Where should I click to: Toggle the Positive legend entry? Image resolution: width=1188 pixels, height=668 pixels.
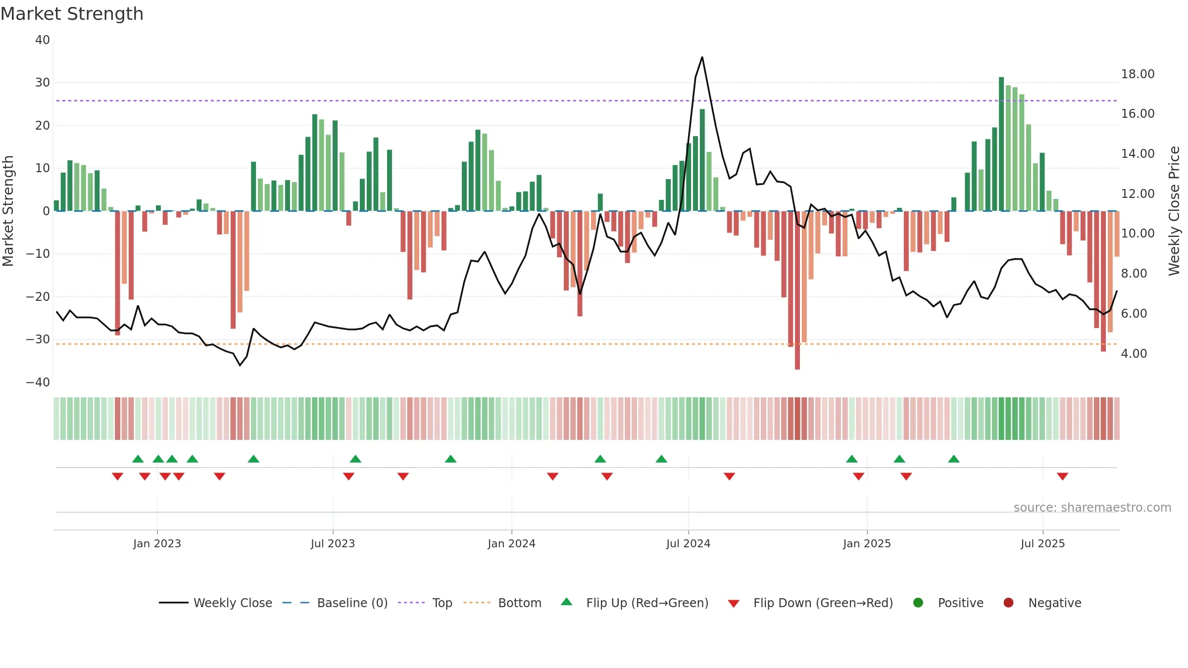pos(947,603)
